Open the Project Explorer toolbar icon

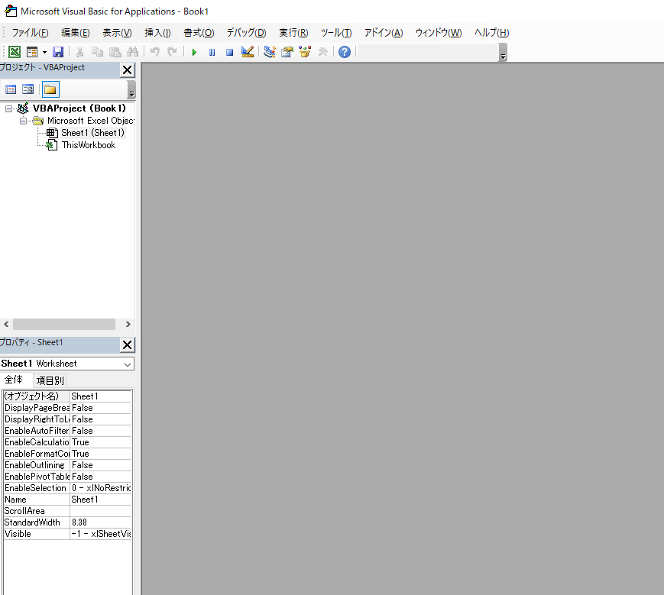pyautogui.click(x=269, y=52)
